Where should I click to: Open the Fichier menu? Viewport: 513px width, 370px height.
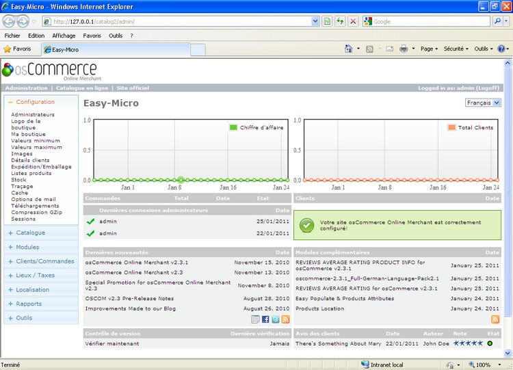coord(12,36)
